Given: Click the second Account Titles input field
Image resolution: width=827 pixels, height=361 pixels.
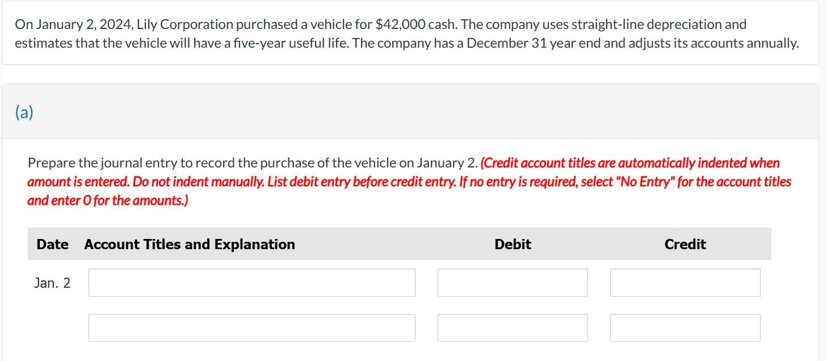Looking at the screenshot, I should point(251,327).
